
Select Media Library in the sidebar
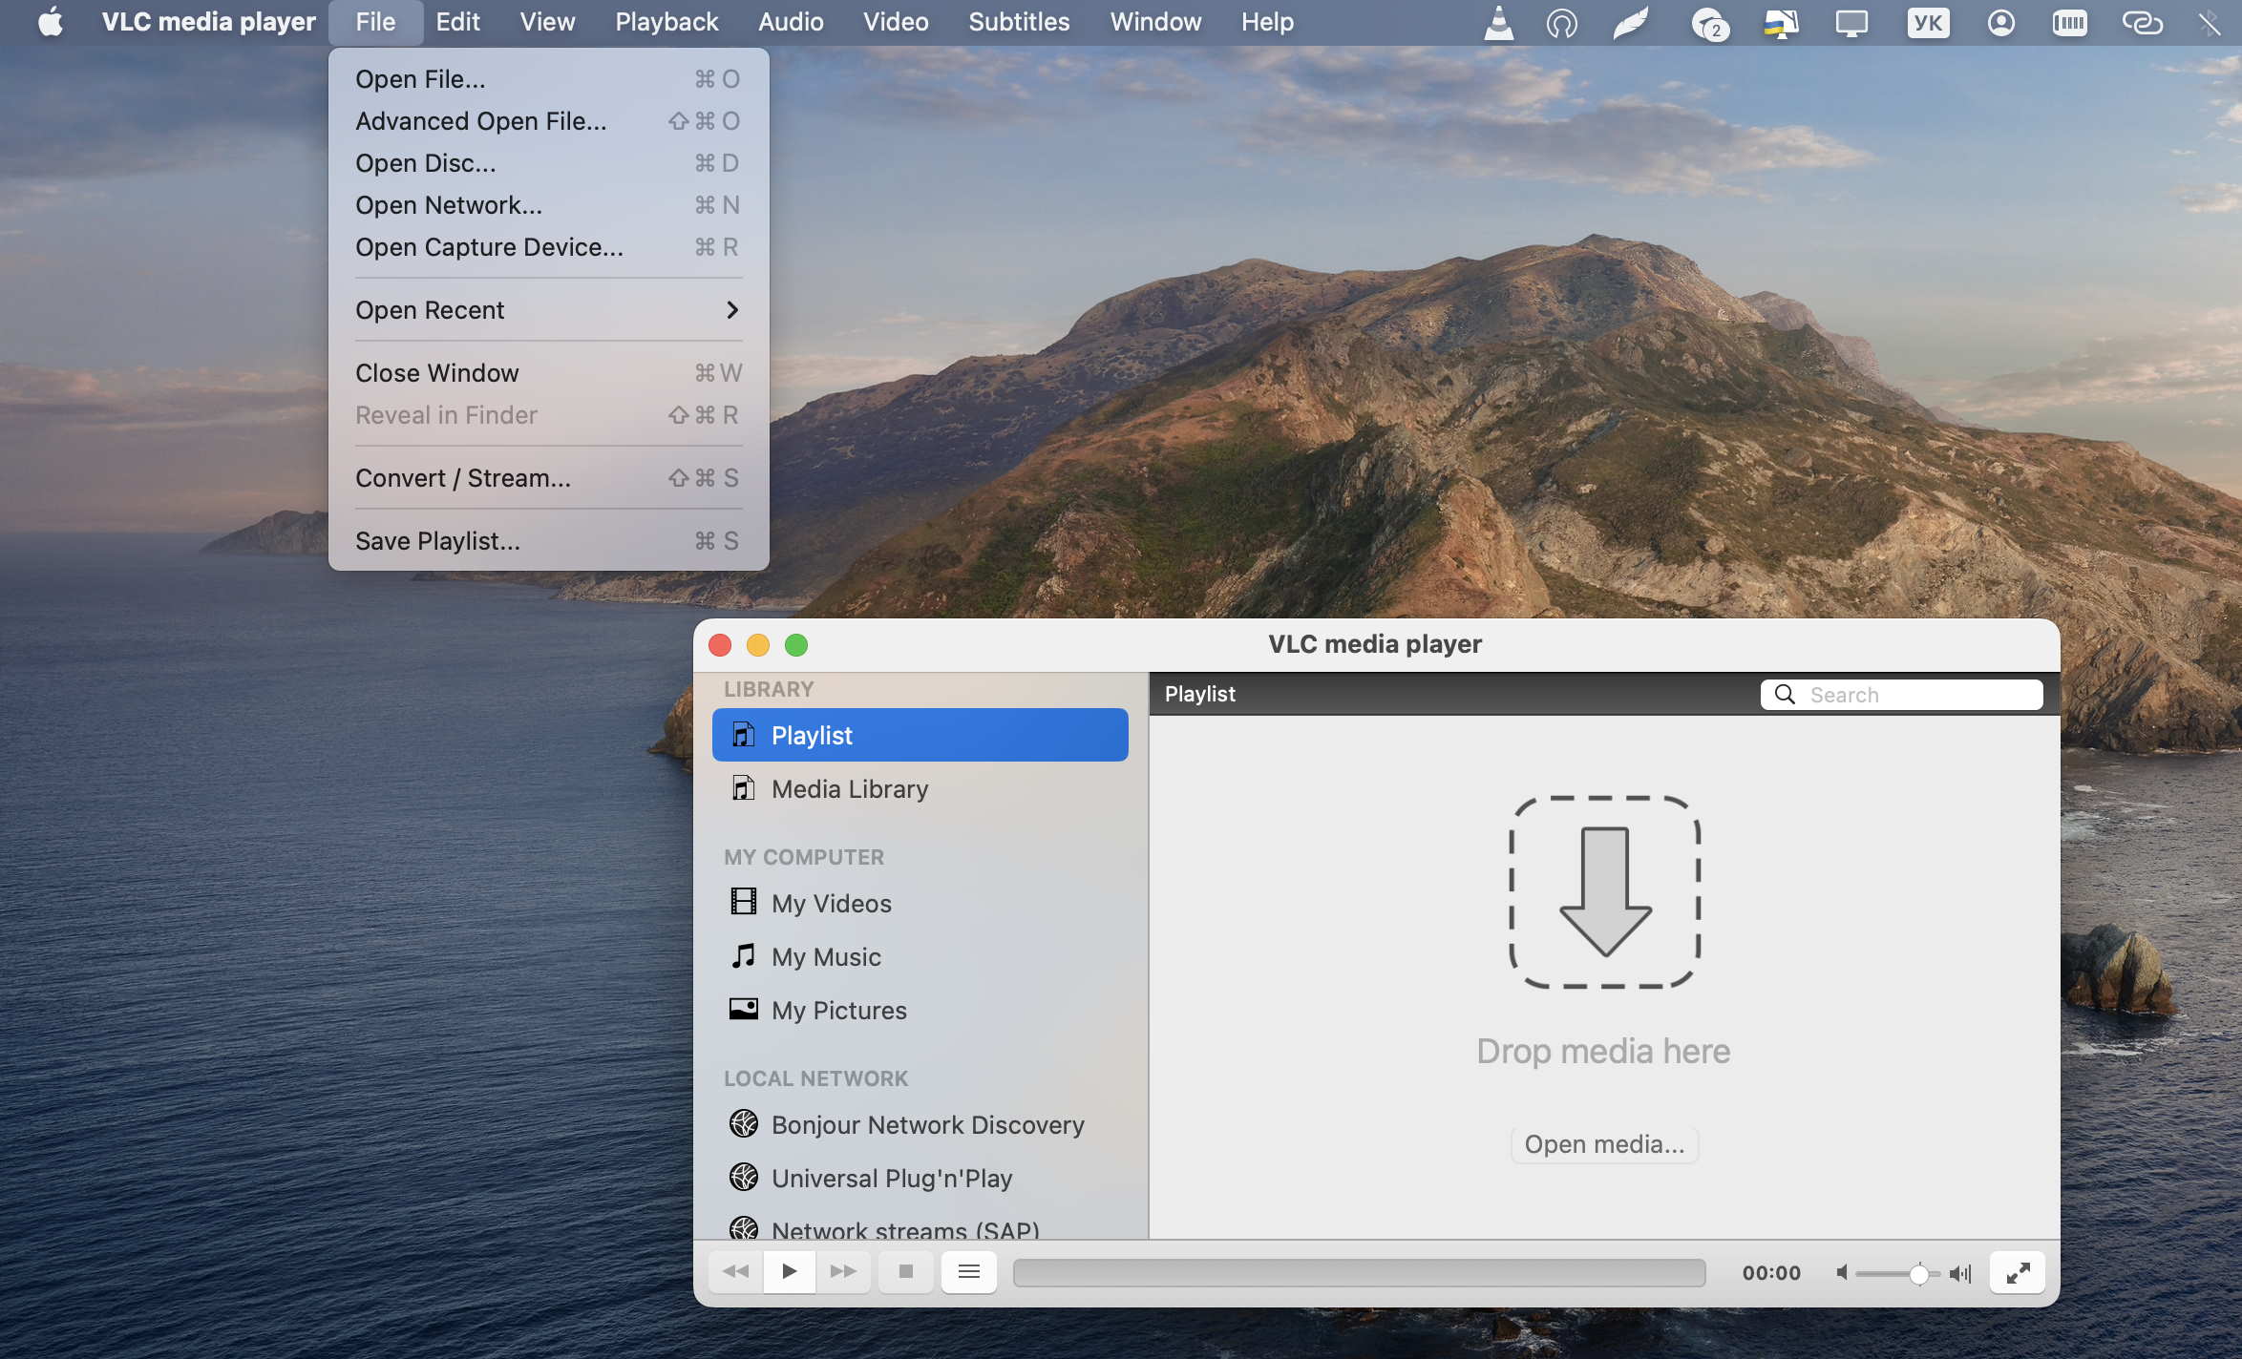pos(849,787)
